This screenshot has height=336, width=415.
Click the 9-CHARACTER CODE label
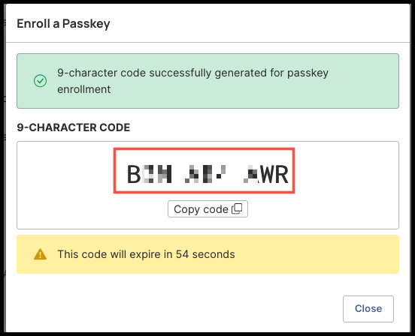74,127
